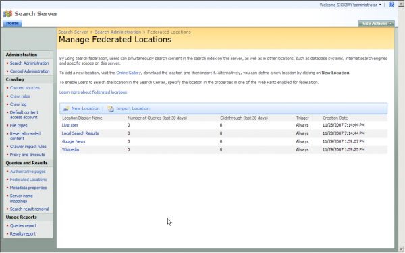Open the Live.com location

(x=70, y=125)
